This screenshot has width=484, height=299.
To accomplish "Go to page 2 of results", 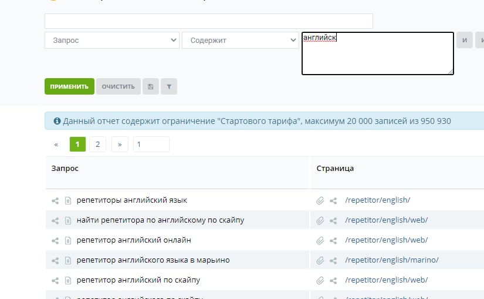I will click(97, 144).
